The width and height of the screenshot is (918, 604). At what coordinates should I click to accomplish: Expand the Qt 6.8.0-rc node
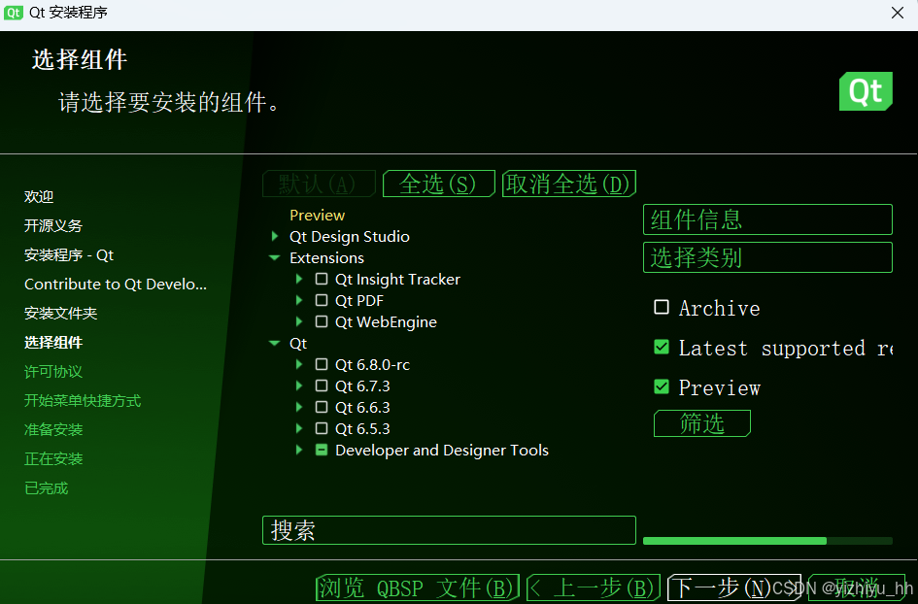299,364
